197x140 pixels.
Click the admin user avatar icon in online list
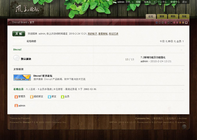[x=16, y=106]
